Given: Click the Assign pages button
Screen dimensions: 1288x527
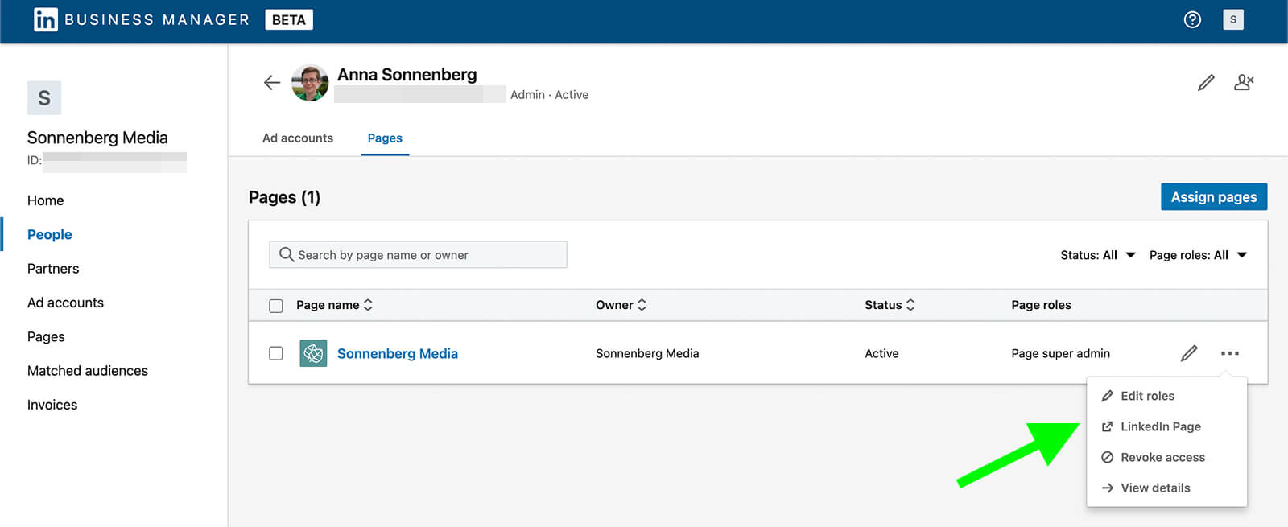Looking at the screenshot, I should click(x=1214, y=197).
